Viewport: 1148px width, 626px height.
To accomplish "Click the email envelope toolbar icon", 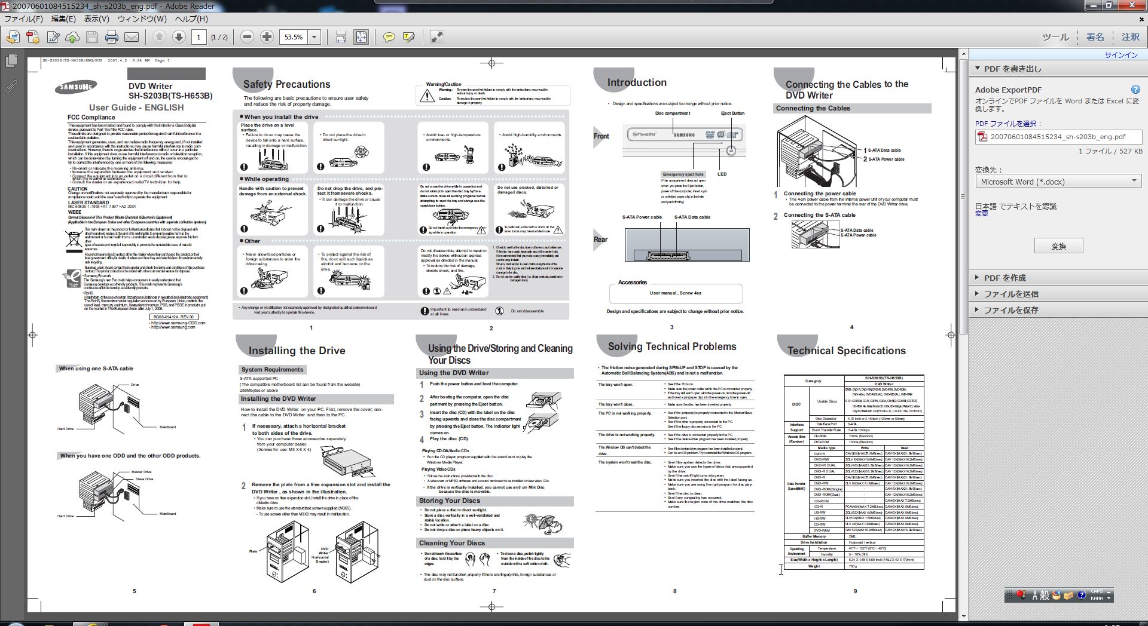I will (x=132, y=37).
